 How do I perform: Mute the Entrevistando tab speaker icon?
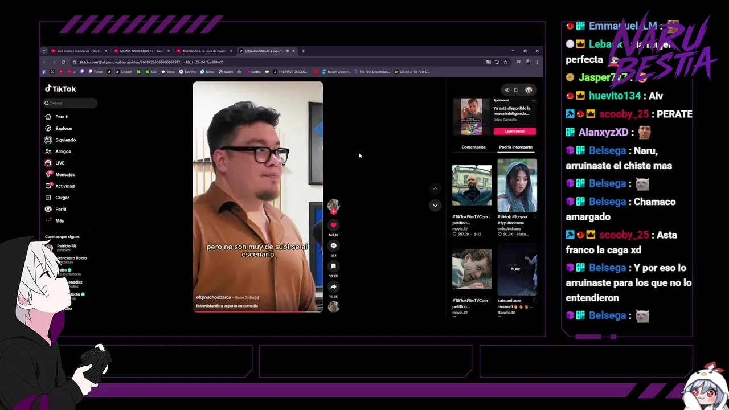[287, 51]
